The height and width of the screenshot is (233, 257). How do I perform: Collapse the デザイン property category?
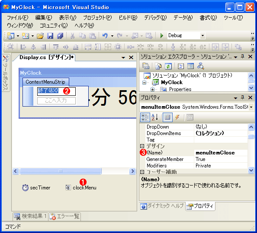(142, 146)
